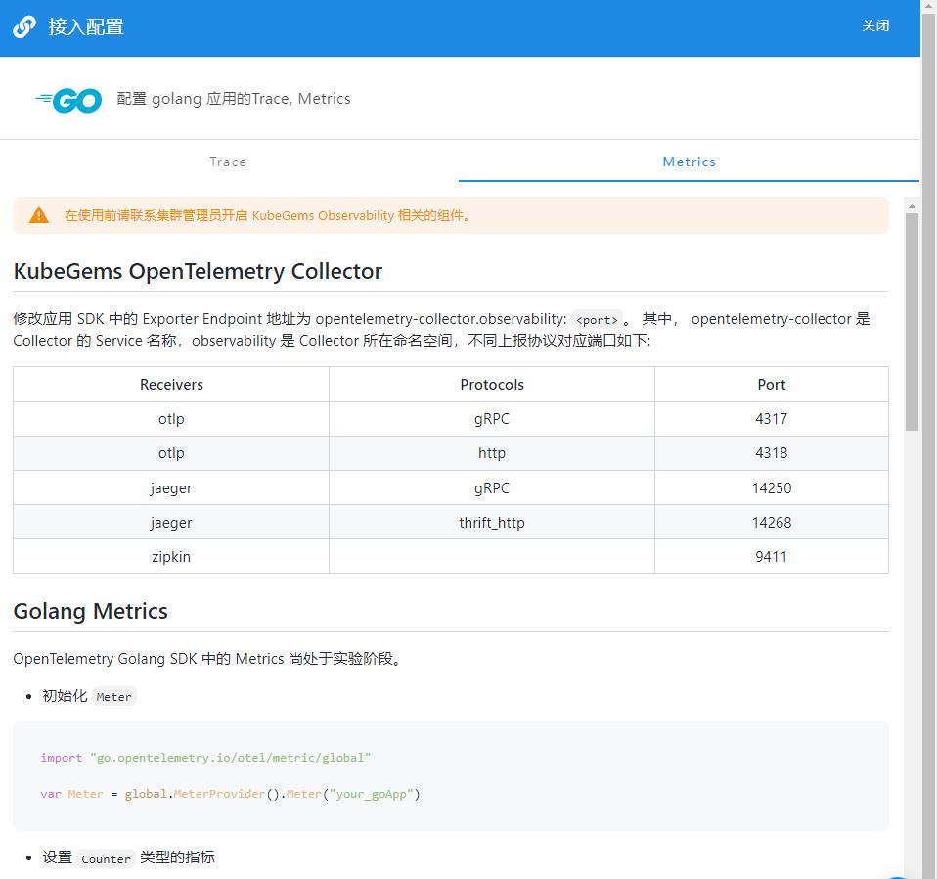The image size is (937, 879).
Task: Click the Go language logo
Action: 68,100
